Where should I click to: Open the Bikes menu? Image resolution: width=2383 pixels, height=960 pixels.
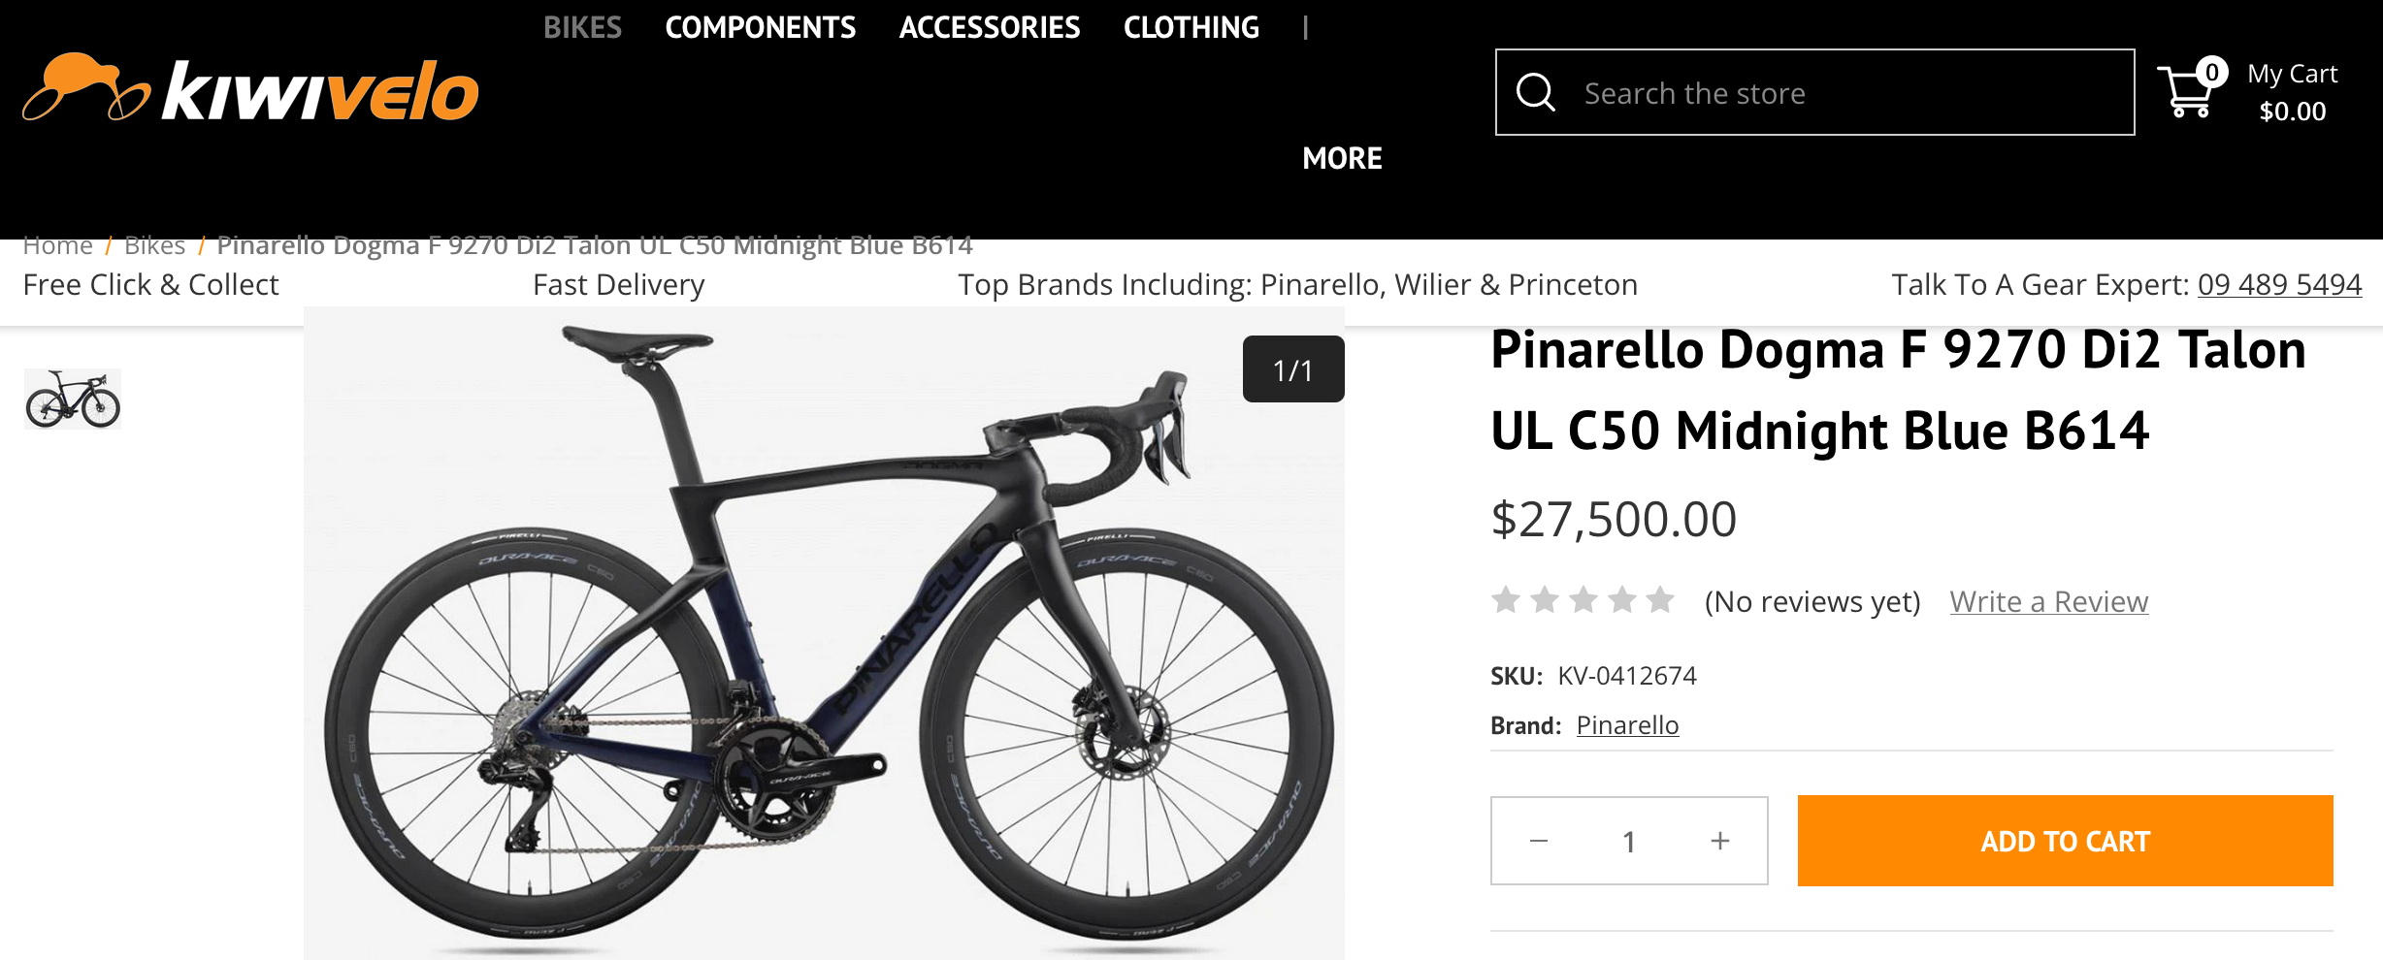coord(582,27)
